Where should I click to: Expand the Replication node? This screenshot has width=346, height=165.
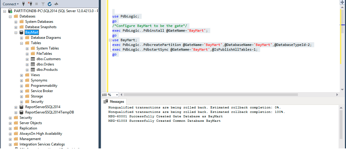pos(10,129)
